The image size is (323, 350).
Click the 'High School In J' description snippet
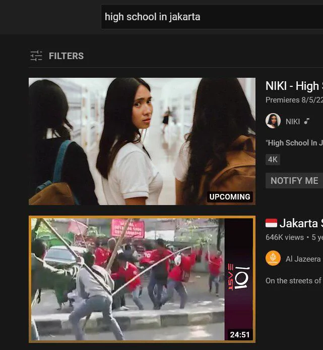pyautogui.click(x=294, y=143)
